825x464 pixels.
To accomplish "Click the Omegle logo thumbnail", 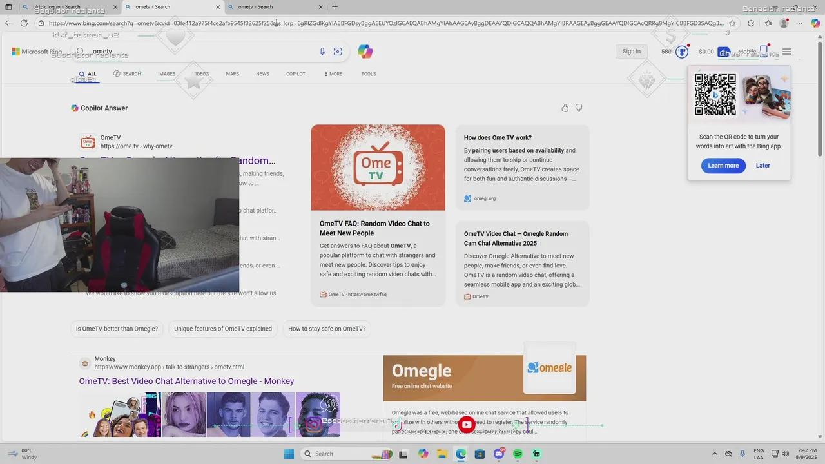I will (x=550, y=368).
